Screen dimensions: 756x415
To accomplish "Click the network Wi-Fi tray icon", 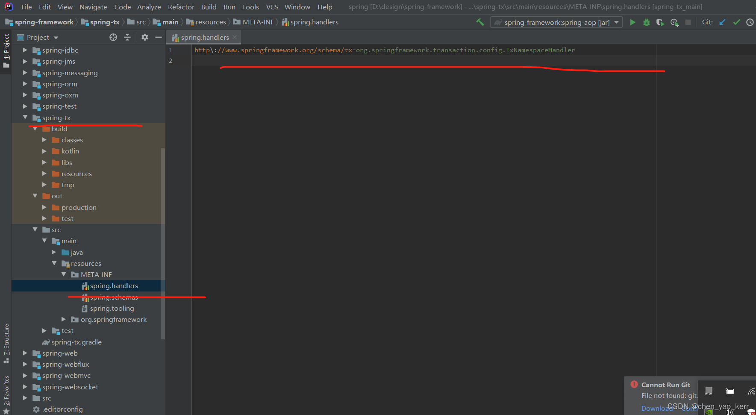I will point(751,391).
